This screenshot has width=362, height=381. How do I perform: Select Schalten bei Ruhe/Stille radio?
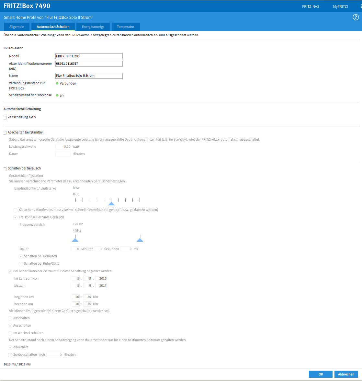[x=21, y=264]
